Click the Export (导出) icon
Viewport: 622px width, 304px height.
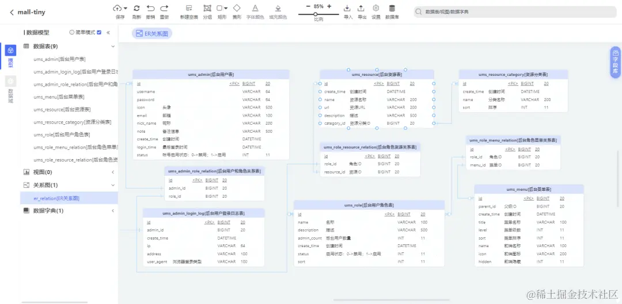pos(361,8)
